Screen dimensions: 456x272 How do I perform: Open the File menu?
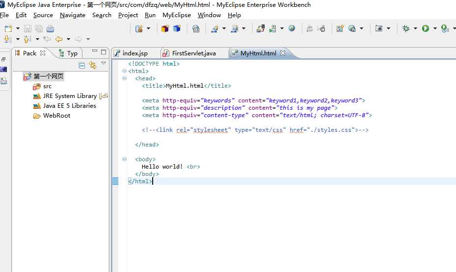pos(4,15)
